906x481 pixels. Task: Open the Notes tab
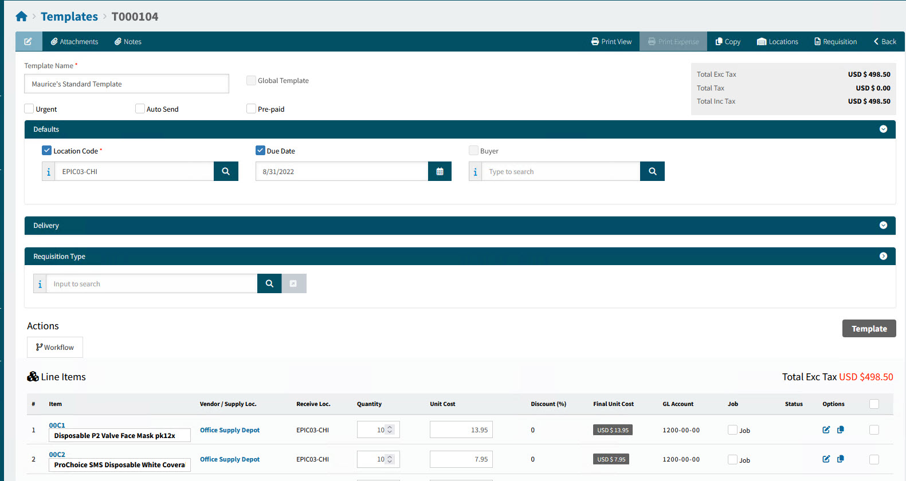click(x=128, y=42)
